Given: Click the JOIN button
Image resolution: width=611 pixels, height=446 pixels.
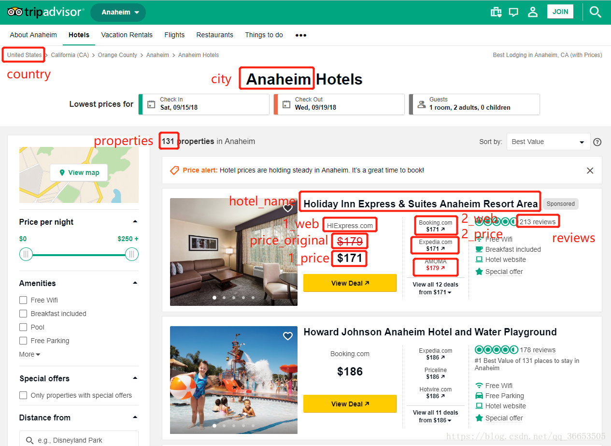Looking at the screenshot, I should click(x=560, y=12).
